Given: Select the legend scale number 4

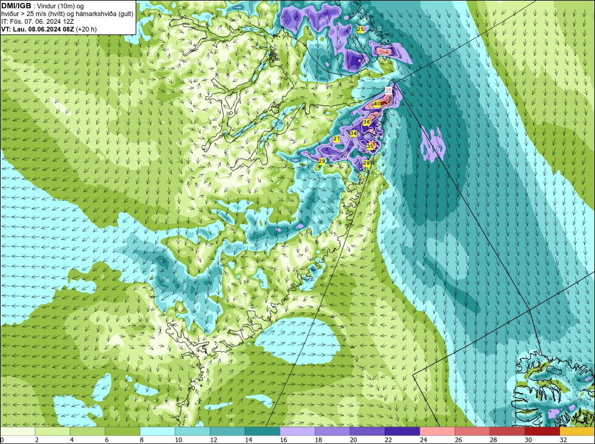Looking at the screenshot, I should click(72, 440).
